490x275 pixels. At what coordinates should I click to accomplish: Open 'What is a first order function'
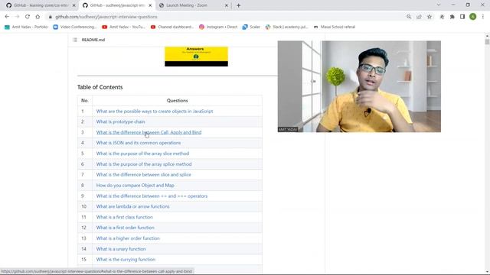[x=125, y=228]
